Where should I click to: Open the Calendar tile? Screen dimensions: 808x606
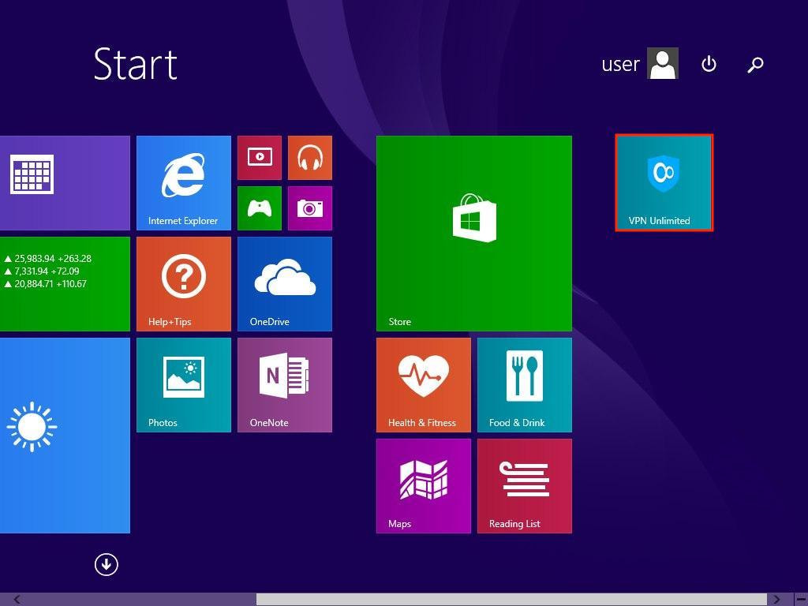click(x=63, y=182)
